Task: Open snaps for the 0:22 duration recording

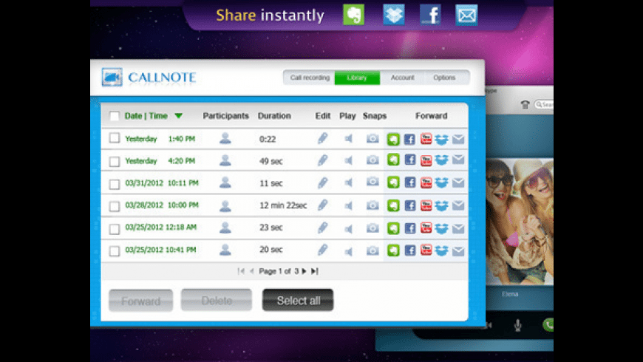Action: (372, 139)
